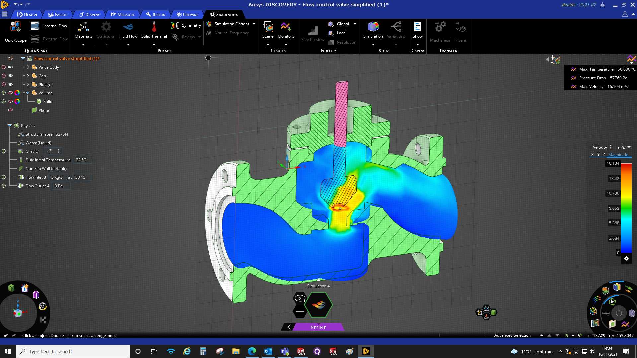
Task: Toggle the Flow Inlet 3 marker
Action: [x=4, y=177]
